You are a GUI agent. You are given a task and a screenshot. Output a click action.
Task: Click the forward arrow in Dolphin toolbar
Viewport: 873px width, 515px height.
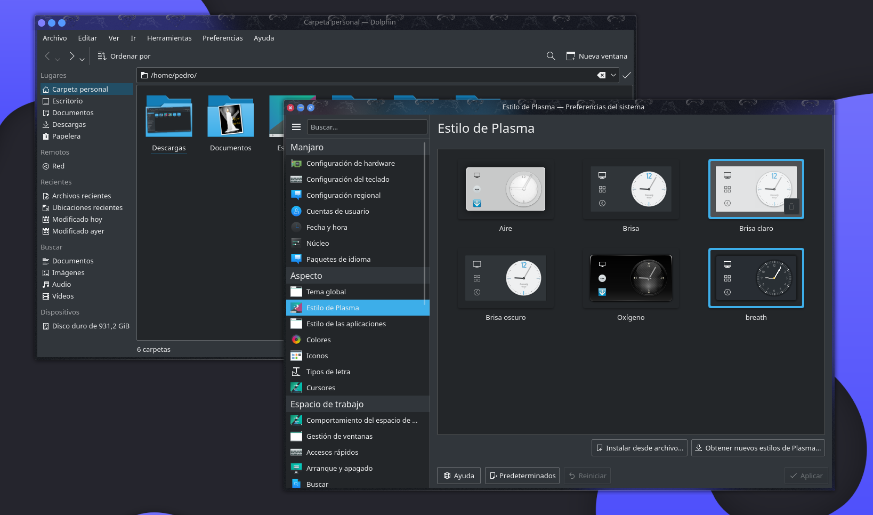pos(72,56)
